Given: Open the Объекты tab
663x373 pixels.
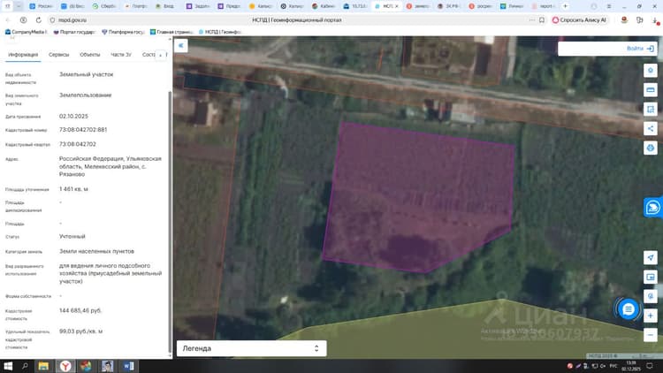Looking at the screenshot, I should [x=89, y=55].
